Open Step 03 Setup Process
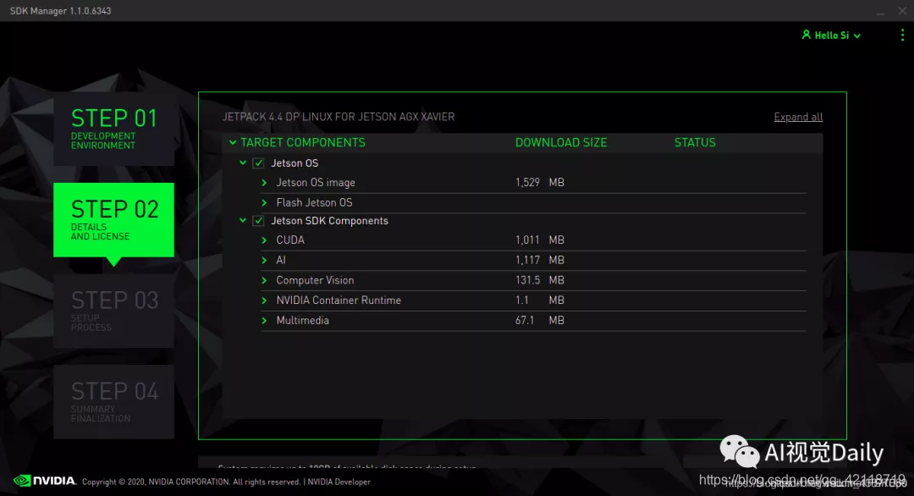 tap(113, 311)
